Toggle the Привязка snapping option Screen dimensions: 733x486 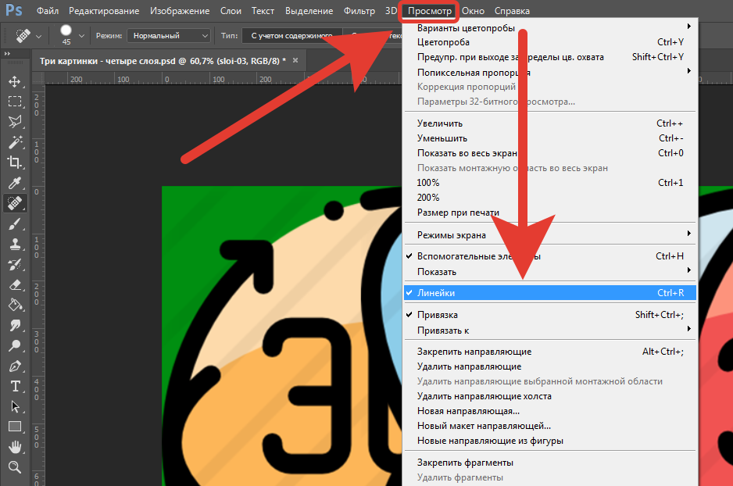(550, 315)
